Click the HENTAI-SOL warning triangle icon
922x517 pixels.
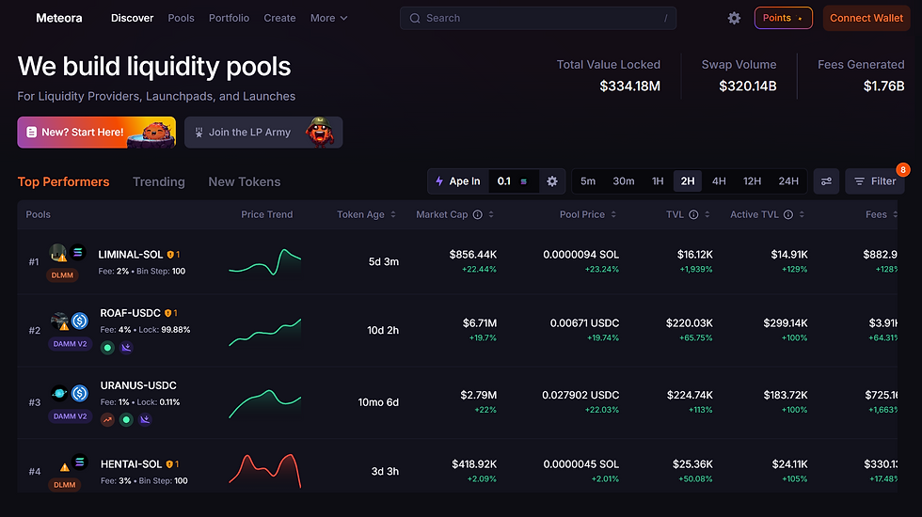[x=64, y=467]
